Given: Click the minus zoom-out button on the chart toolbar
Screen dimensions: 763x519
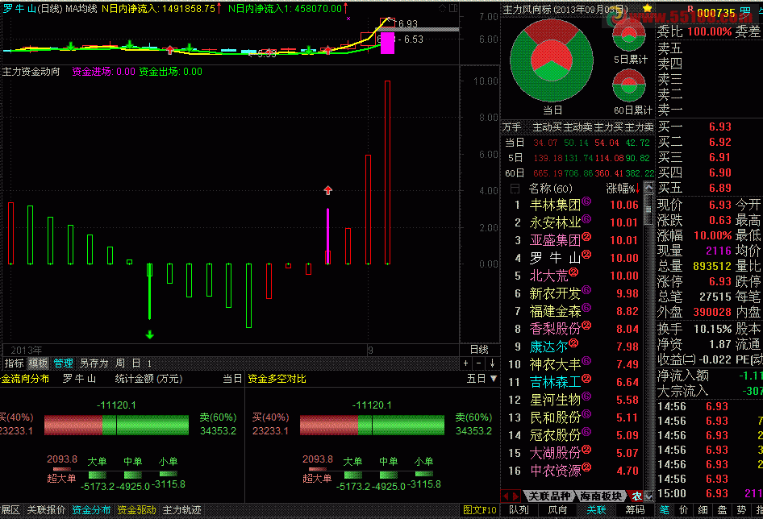Looking at the screenshot, I should (x=479, y=363).
